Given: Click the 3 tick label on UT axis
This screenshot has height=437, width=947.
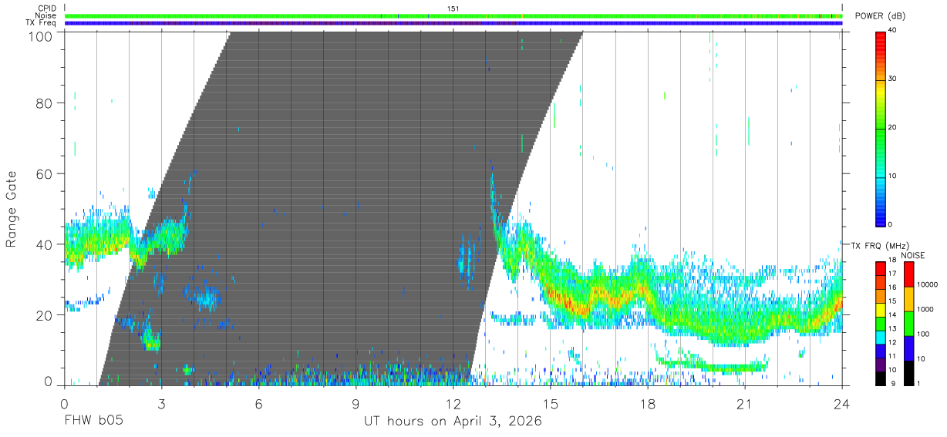Looking at the screenshot, I should pos(161,405).
